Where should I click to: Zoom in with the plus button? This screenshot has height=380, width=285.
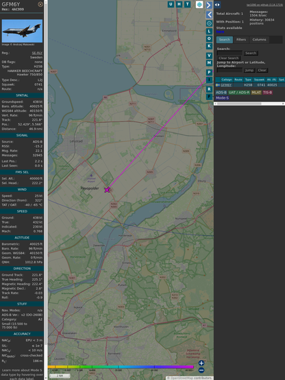[x=201, y=363]
